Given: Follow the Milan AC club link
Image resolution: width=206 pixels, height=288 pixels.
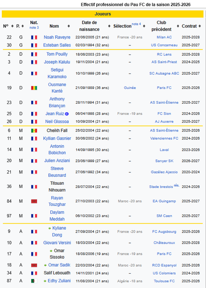Looking at the screenshot, I should [164, 37].
